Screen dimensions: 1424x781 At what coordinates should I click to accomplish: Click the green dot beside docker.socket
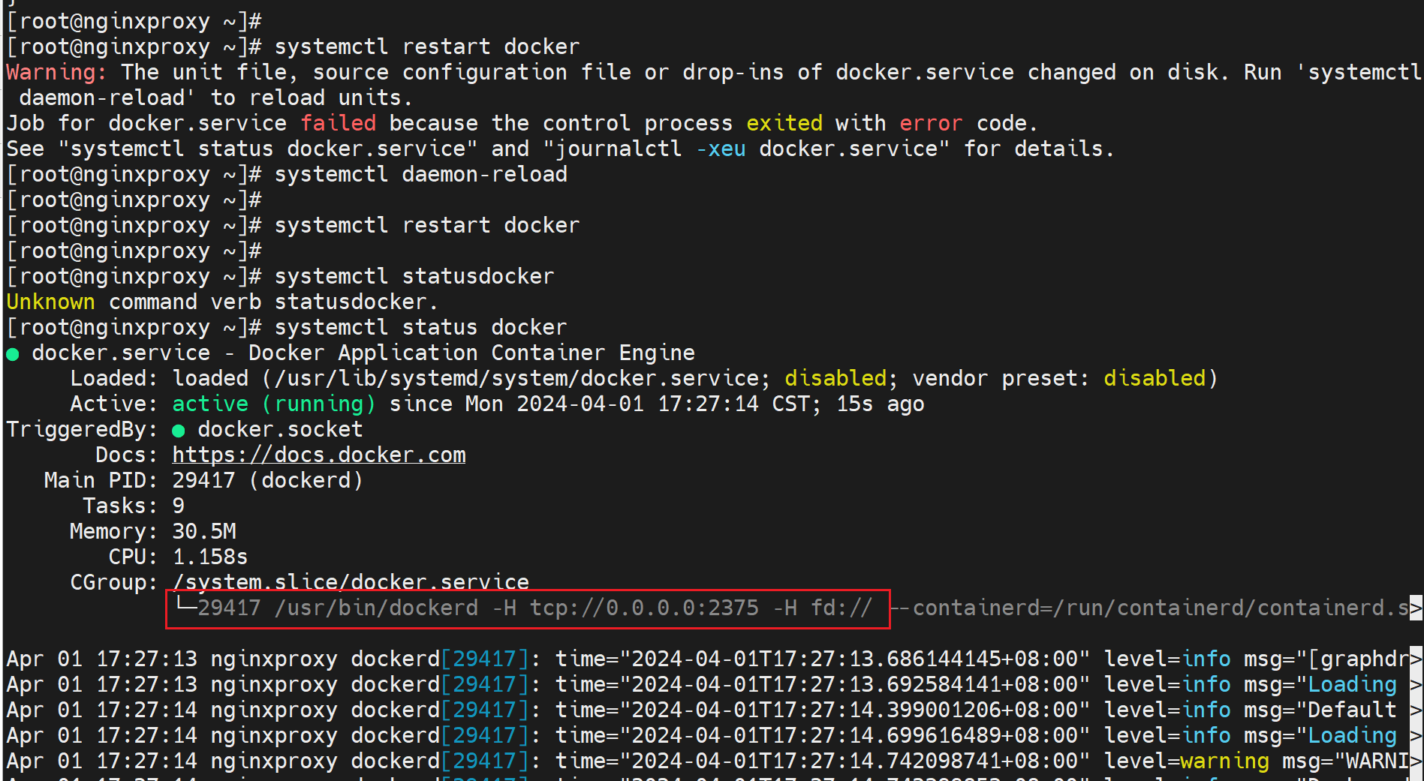point(178,431)
